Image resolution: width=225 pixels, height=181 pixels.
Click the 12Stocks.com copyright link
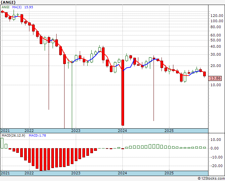click(x=211, y=179)
